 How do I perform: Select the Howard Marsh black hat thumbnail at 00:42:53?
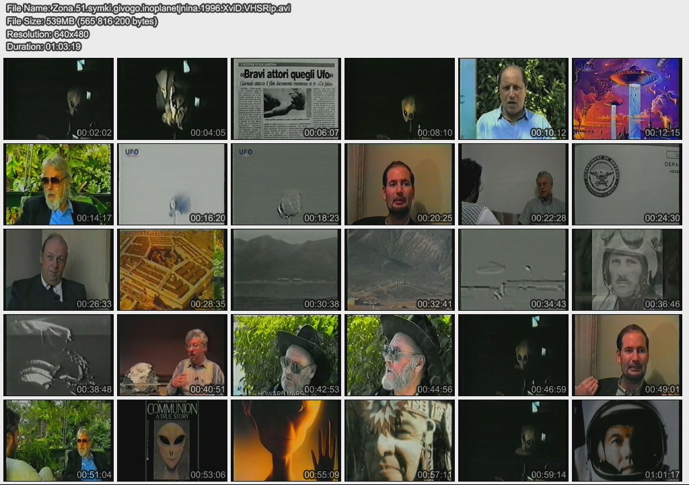(x=286, y=355)
